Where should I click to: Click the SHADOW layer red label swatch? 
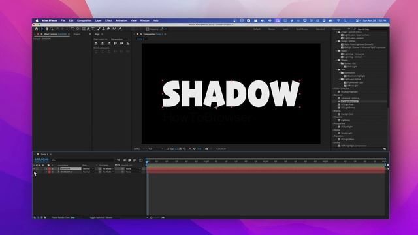coord(50,168)
